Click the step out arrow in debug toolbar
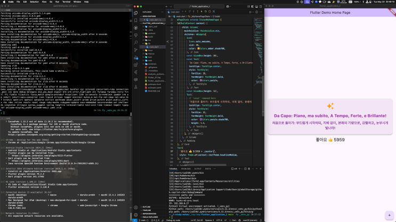396x222 pixels. [198, 12]
